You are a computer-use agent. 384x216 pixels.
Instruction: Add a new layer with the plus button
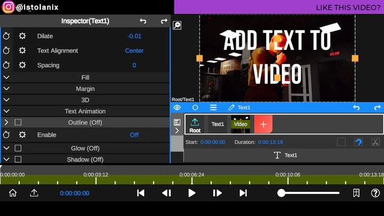(263, 124)
